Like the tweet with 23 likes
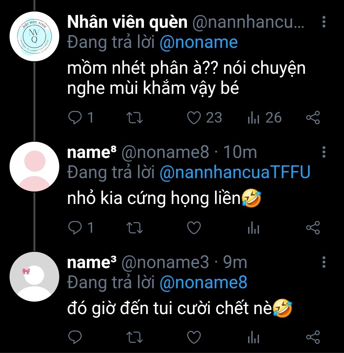Viewport: 344px width, 353px height. pos(193,118)
